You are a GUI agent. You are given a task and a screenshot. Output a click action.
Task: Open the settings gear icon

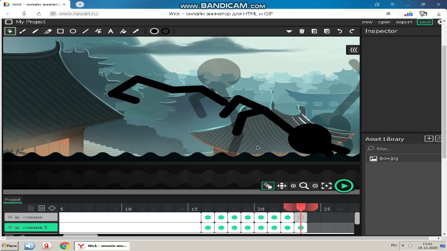pyautogui.click(x=440, y=22)
